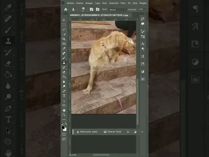209x157 pixels.
Task: Open the Plugins menu
Action: [x=143, y=3]
